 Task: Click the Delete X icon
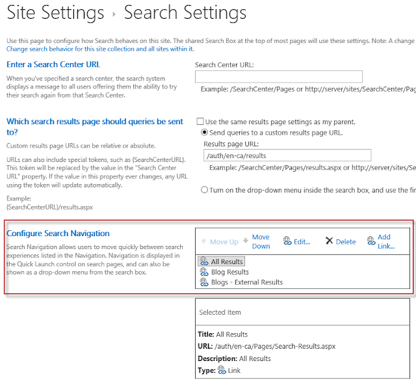330,241
